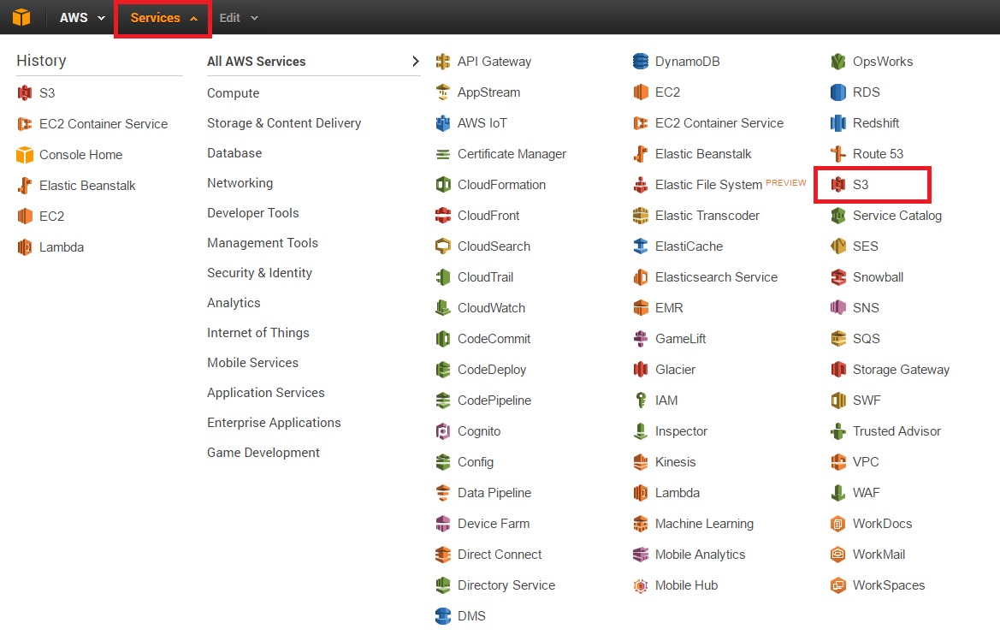Screen dimensions: 1000x641
Task: Open the DMS service link
Action: (x=471, y=616)
